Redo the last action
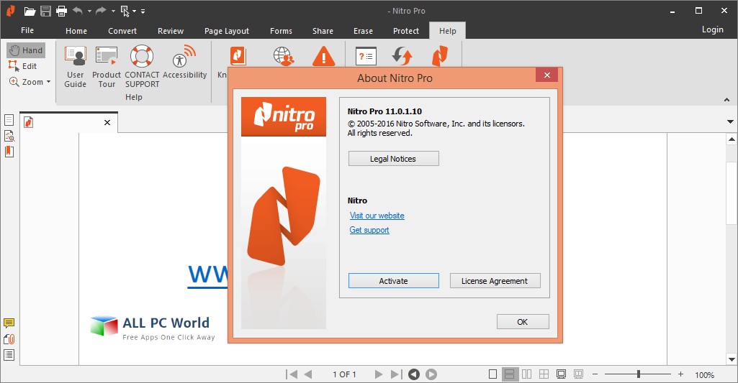This screenshot has width=738, height=383. pos(101,11)
